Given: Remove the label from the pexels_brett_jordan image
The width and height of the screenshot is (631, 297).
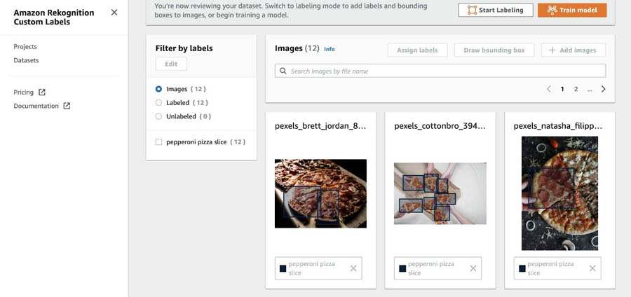Looking at the screenshot, I should pyautogui.click(x=353, y=268).
